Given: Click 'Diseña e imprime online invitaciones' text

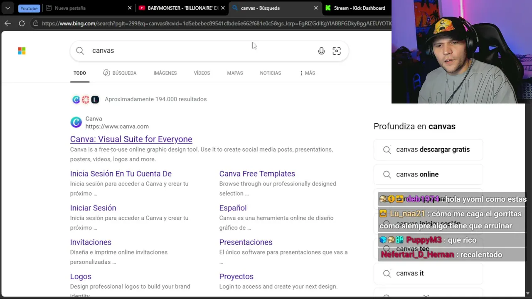Looking at the screenshot, I should tap(119, 257).
